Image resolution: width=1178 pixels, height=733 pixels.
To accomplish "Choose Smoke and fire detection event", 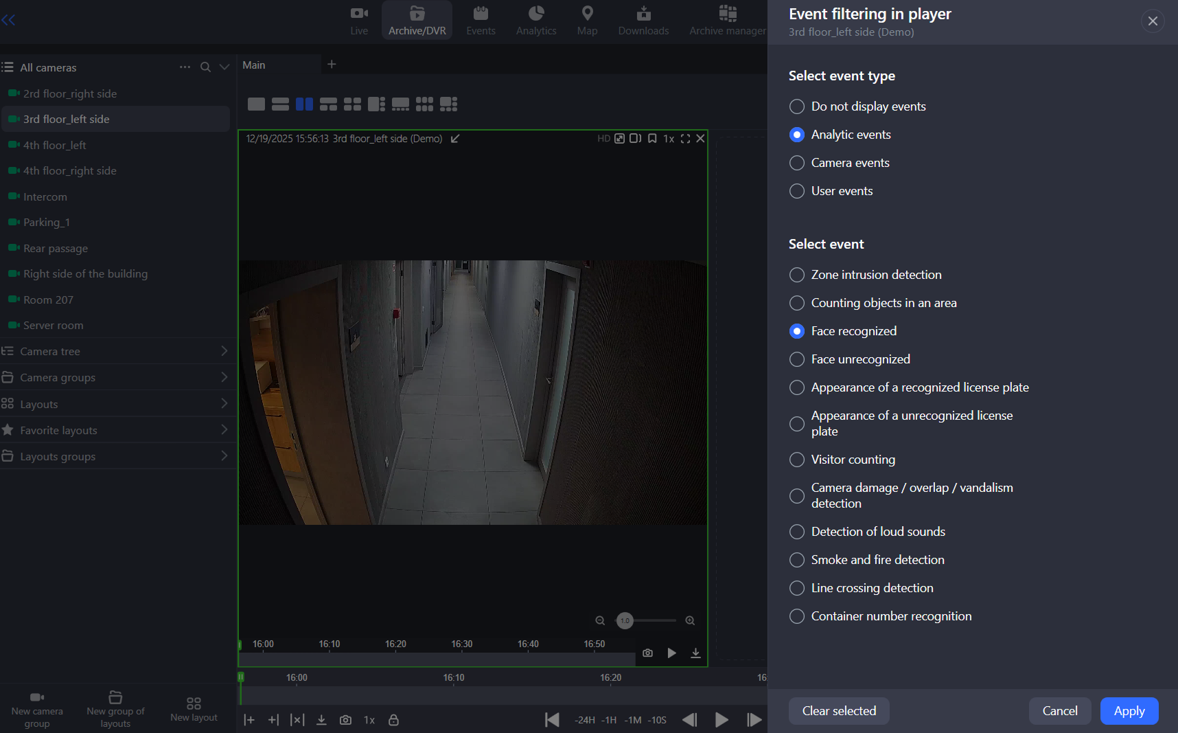I will pos(797,560).
